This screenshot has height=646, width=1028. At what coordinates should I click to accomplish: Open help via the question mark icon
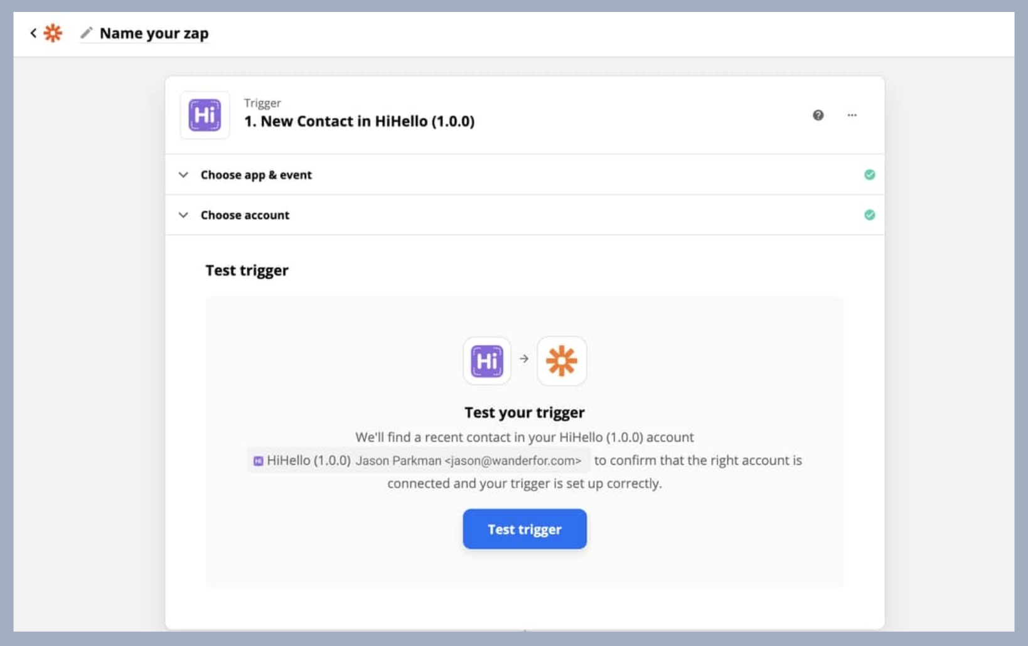point(818,115)
